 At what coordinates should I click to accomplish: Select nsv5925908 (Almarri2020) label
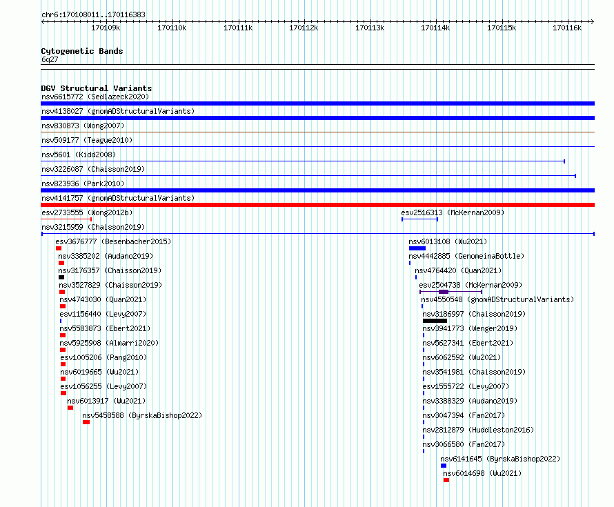[110, 343]
